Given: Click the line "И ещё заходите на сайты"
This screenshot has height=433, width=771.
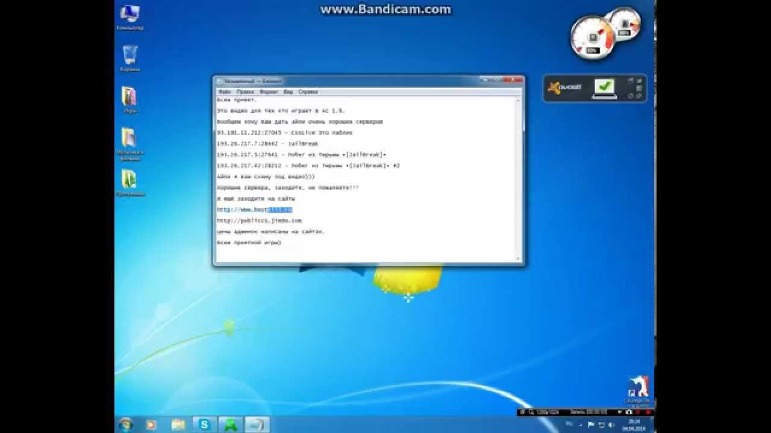Looking at the screenshot, I should tap(255, 198).
